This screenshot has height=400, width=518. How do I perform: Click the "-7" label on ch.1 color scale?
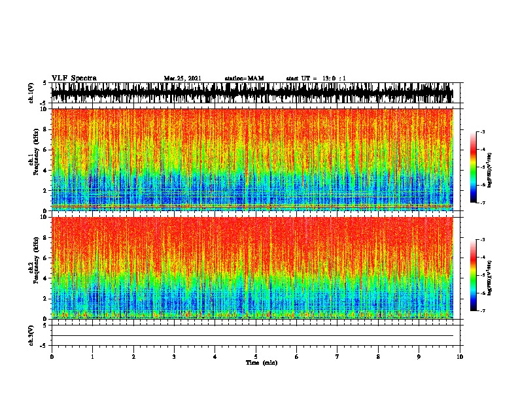tap(483, 203)
